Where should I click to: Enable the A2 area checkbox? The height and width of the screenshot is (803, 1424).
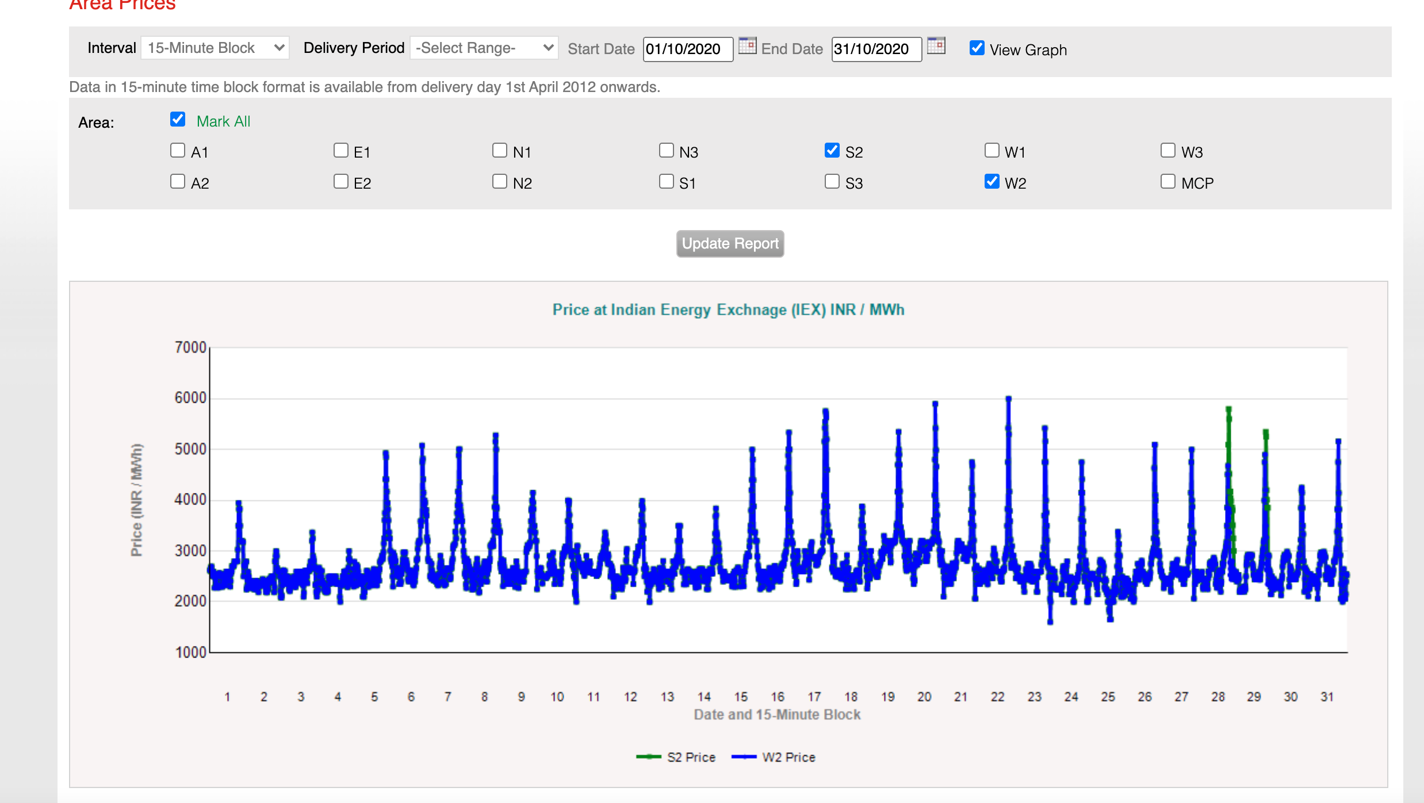click(x=178, y=181)
